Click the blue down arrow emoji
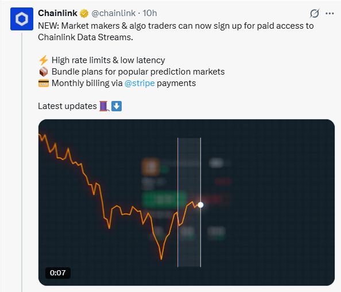The image size is (341, 292). (117, 106)
